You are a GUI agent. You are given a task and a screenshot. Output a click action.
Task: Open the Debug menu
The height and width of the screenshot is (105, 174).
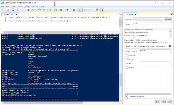(x=26, y=7)
